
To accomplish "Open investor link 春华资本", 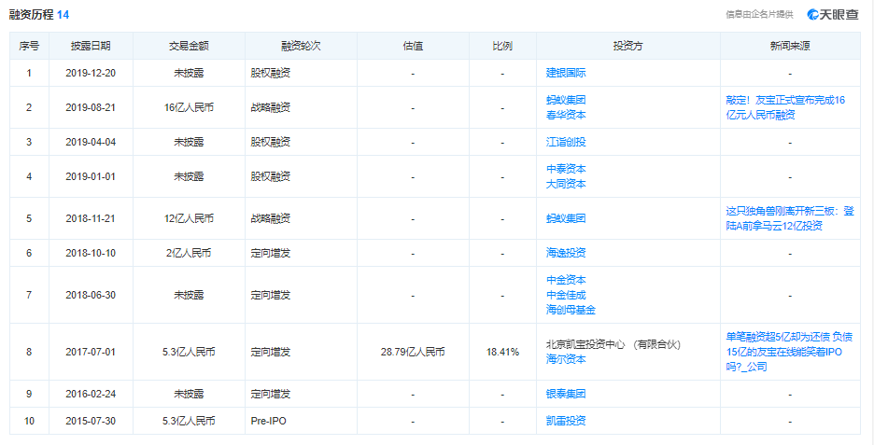I will pos(566,115).
